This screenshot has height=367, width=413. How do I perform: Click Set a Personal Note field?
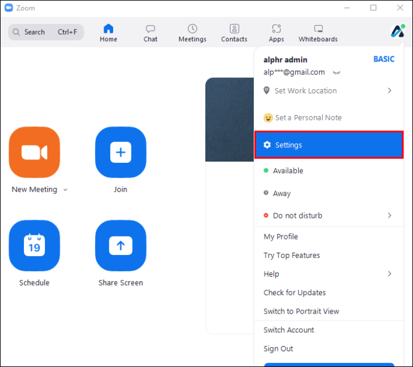pos(329,117)
